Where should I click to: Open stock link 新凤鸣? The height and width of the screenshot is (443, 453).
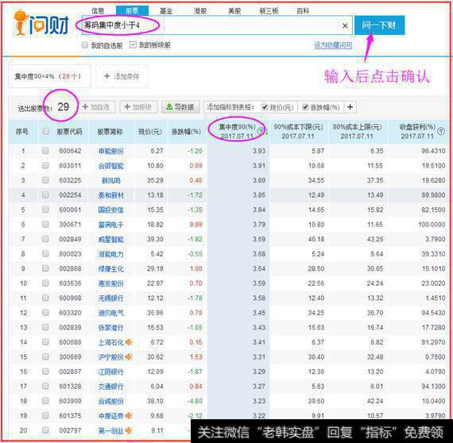(110, 180)
